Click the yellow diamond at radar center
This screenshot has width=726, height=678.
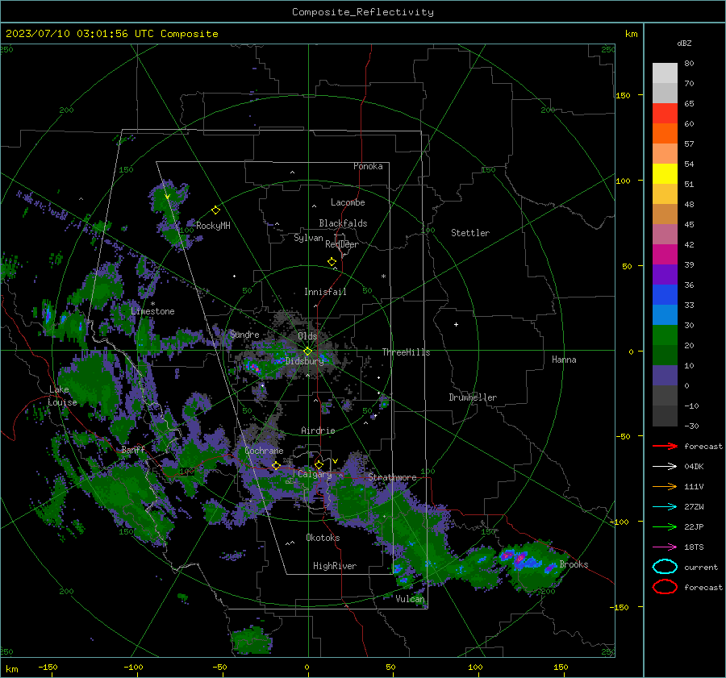click(307, 351)
